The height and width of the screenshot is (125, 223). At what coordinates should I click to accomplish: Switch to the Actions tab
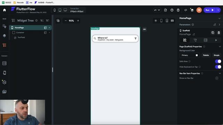195,40
